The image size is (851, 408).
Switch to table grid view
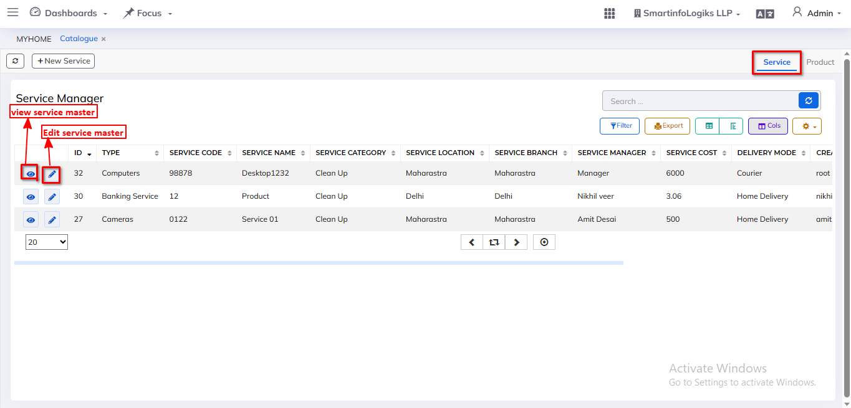coord(709,126)
